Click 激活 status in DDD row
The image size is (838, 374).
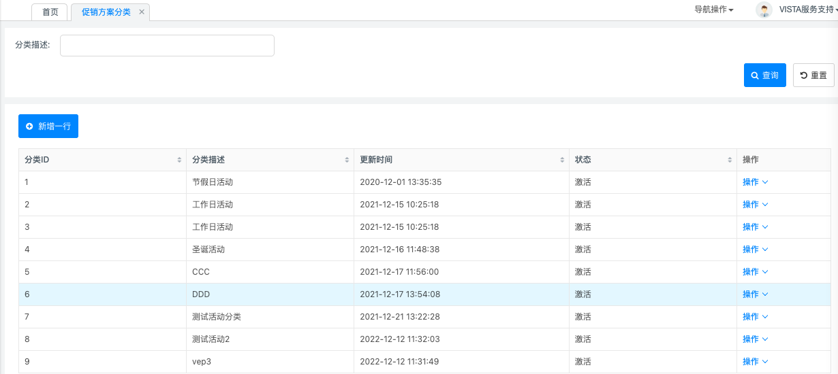pyautogui.click(x=583, y=294)
